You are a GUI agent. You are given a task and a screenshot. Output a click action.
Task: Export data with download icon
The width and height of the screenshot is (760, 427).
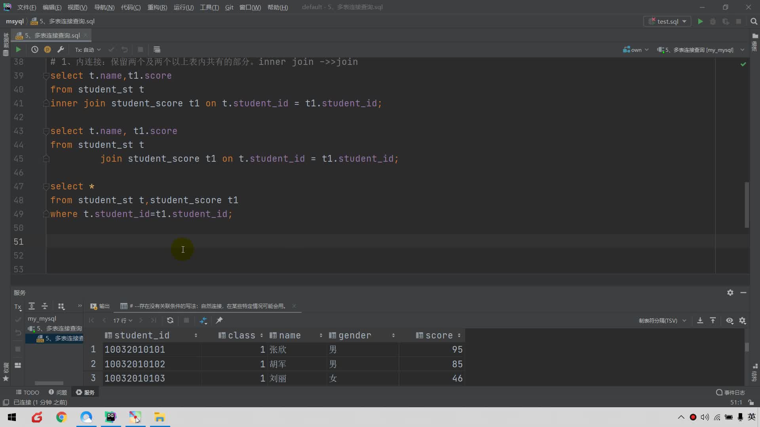click(x=700, y=320)
